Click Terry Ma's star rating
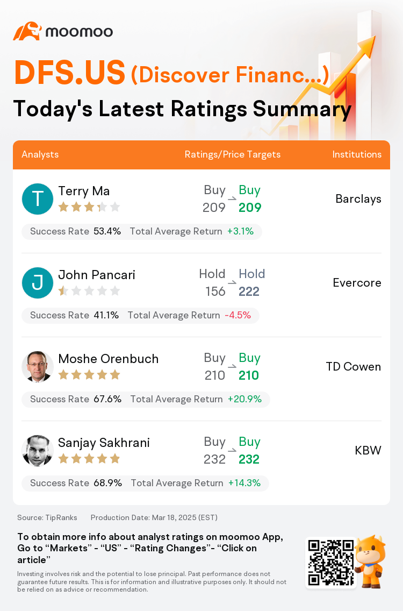The width and height of the screenshot is (403, 611). (89, 207)
